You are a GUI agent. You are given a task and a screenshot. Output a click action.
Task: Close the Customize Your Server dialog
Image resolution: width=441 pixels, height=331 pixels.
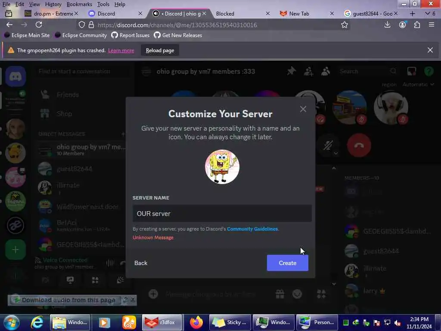click(x=303, y=109)
